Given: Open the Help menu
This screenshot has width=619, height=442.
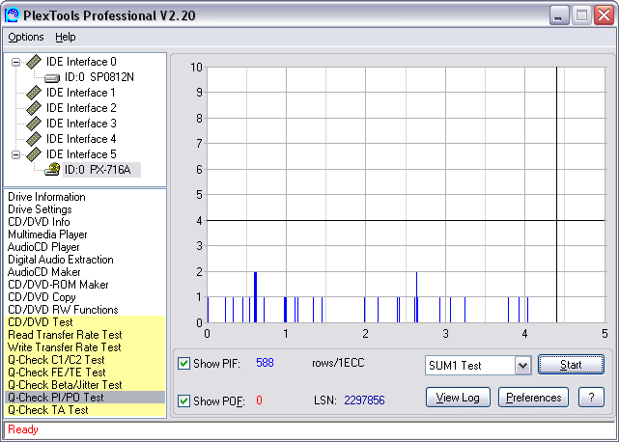Looking at the screenshot, I should [65, 37].
